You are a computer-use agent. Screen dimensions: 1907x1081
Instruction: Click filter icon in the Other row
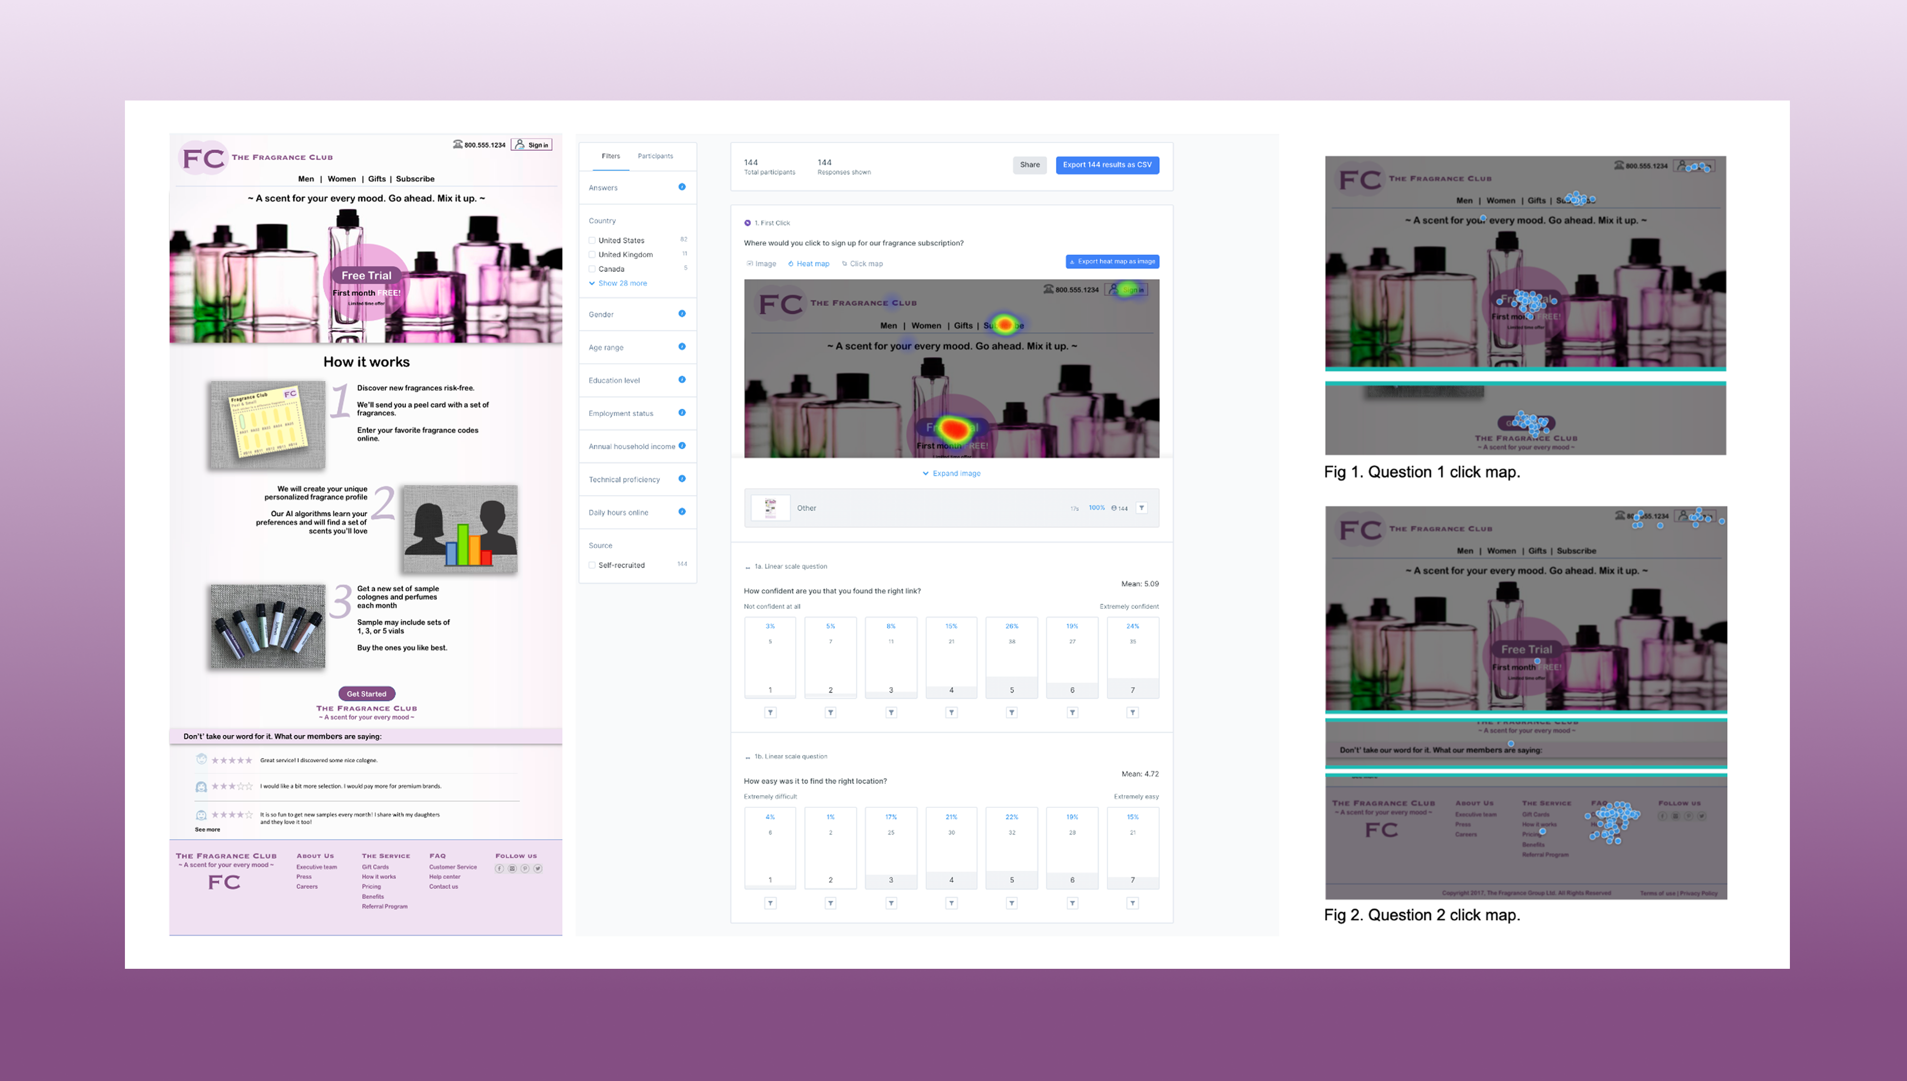coord(1141,508)
